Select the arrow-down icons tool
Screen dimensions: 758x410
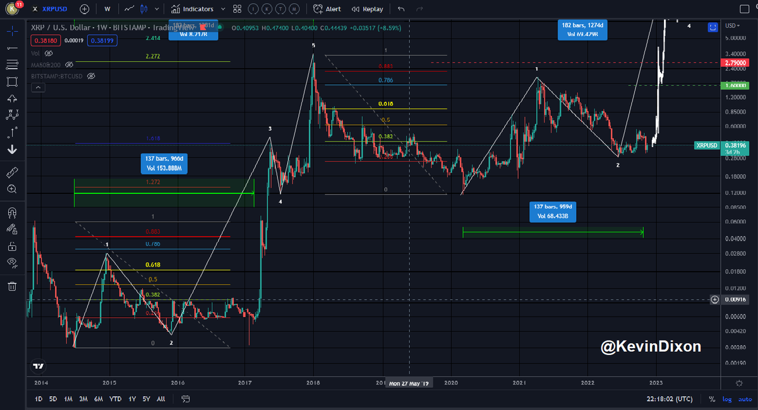tap(12, 150)
